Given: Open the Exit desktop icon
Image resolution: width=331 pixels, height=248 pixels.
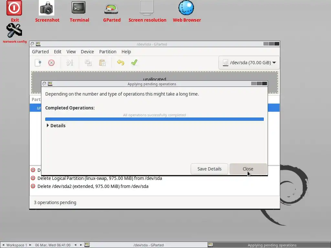Looking at the screenshot, I should click(x=14, y=8).
